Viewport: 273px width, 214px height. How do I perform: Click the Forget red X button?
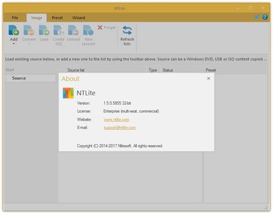coord(100,28)
